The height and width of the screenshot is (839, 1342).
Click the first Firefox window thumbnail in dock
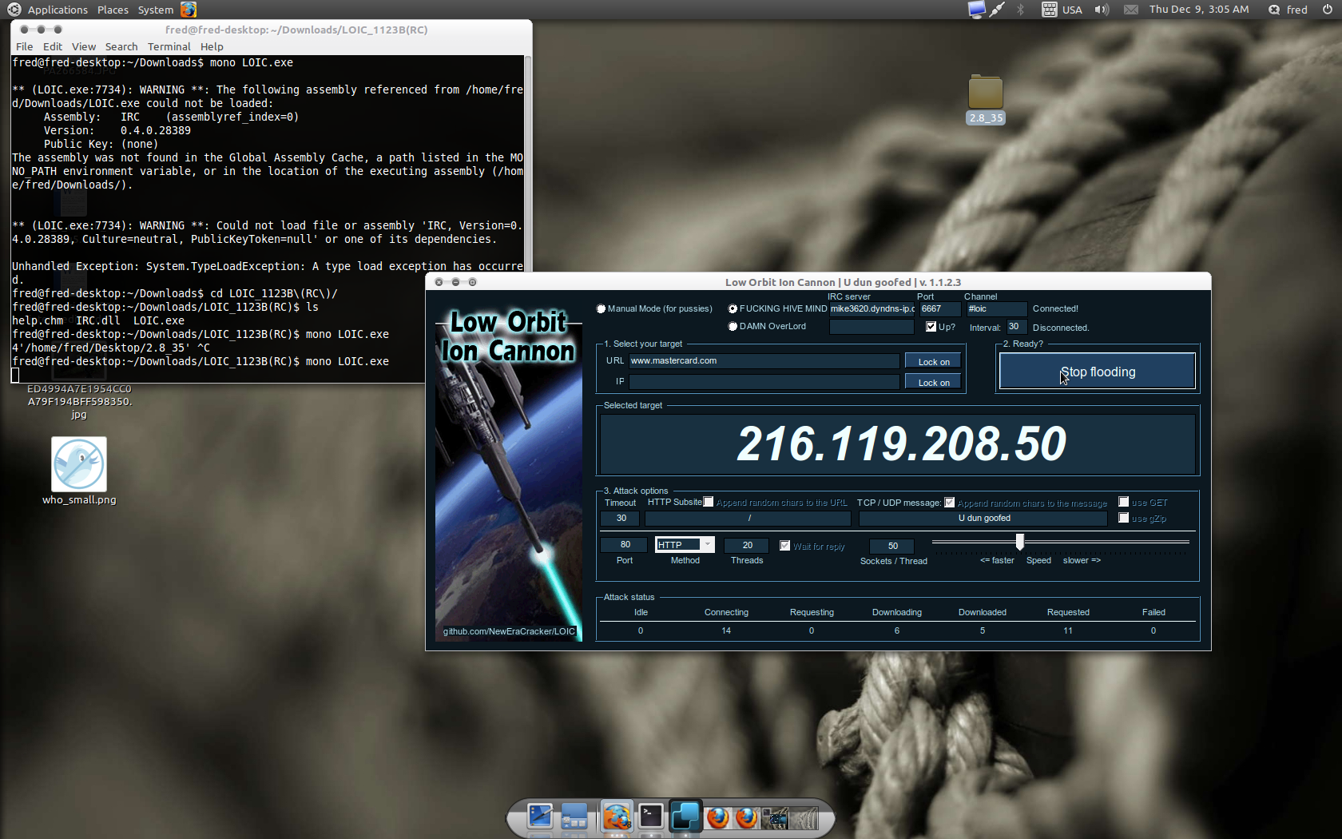click(718, 818)
